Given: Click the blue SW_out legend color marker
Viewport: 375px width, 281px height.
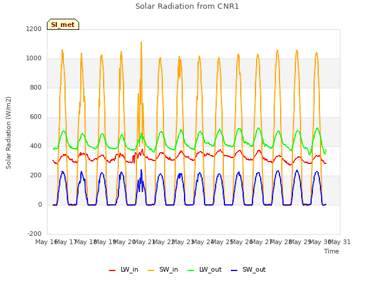Looking at the screenshot, I should pyautogui.click(x=234, y=270).
